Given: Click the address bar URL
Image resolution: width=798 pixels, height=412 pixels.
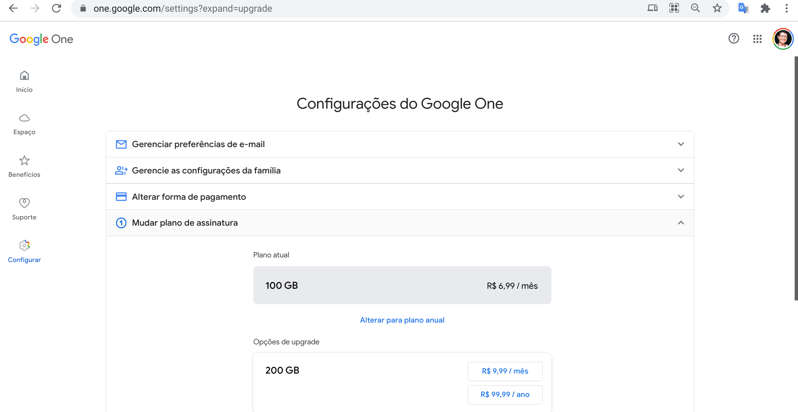Looking at the screenshot, I should (x=183, y=8).
